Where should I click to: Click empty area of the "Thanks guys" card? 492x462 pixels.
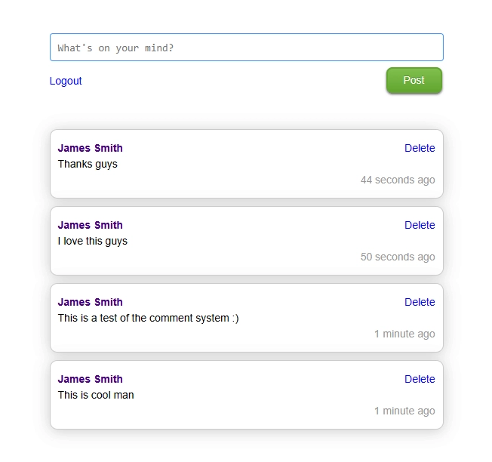point(226,181)
